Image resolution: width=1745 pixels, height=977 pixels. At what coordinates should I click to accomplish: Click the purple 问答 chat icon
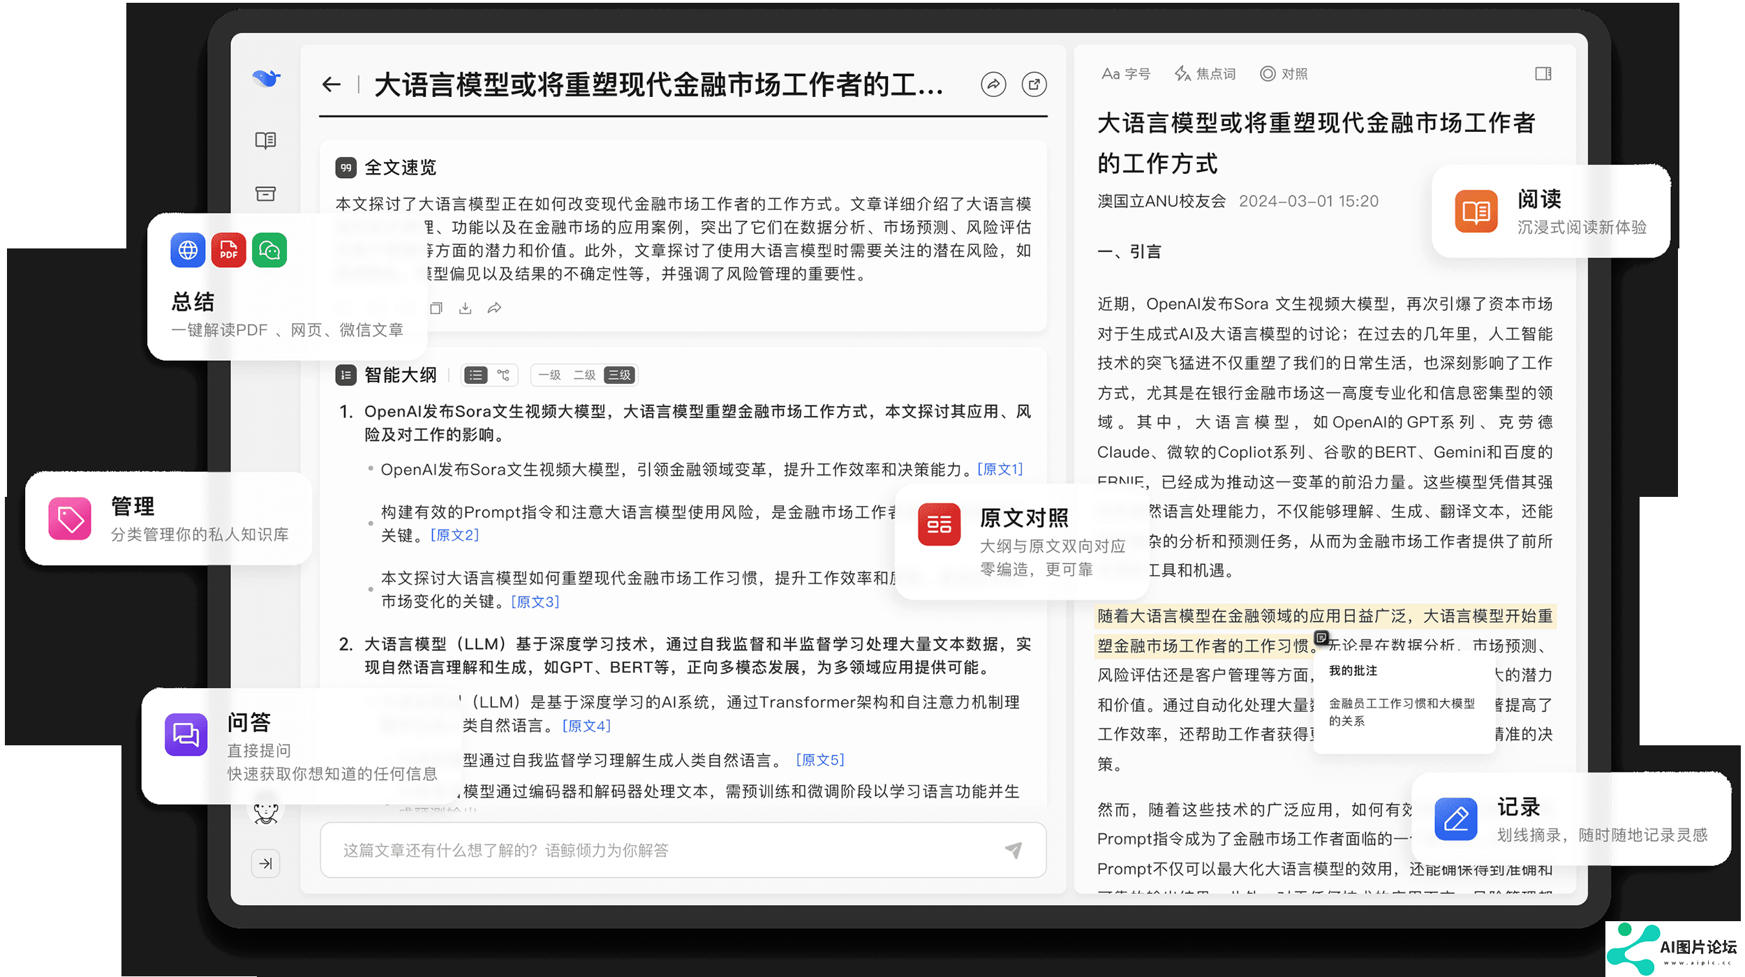click(x=186, y=734)
